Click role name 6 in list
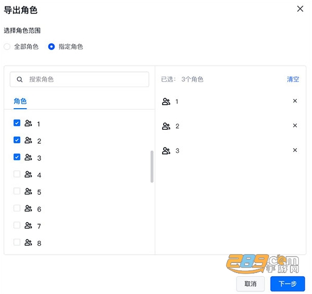The height and width of the screenshot is (294, 312). pos(39,209)
